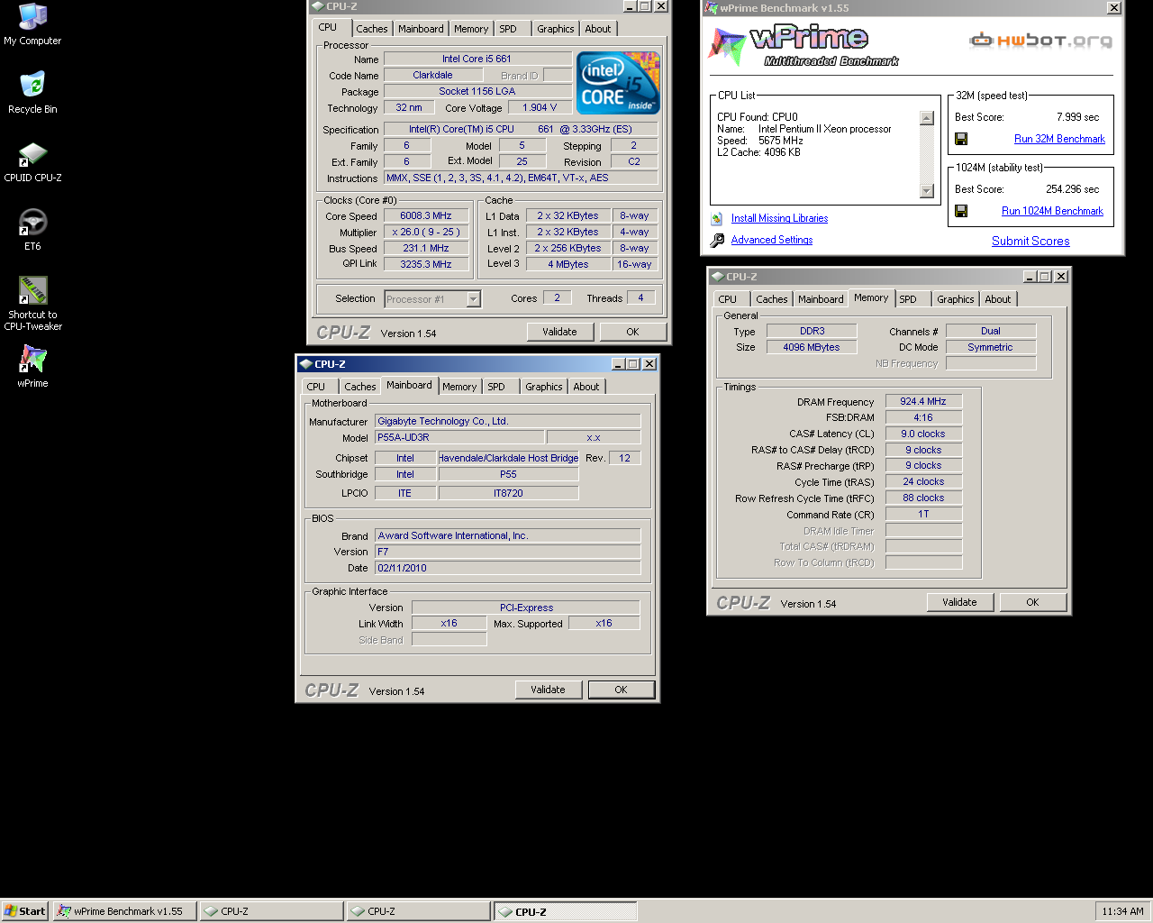
Task: Click OK in the CPU tab window
Action: tap(632, 332)
